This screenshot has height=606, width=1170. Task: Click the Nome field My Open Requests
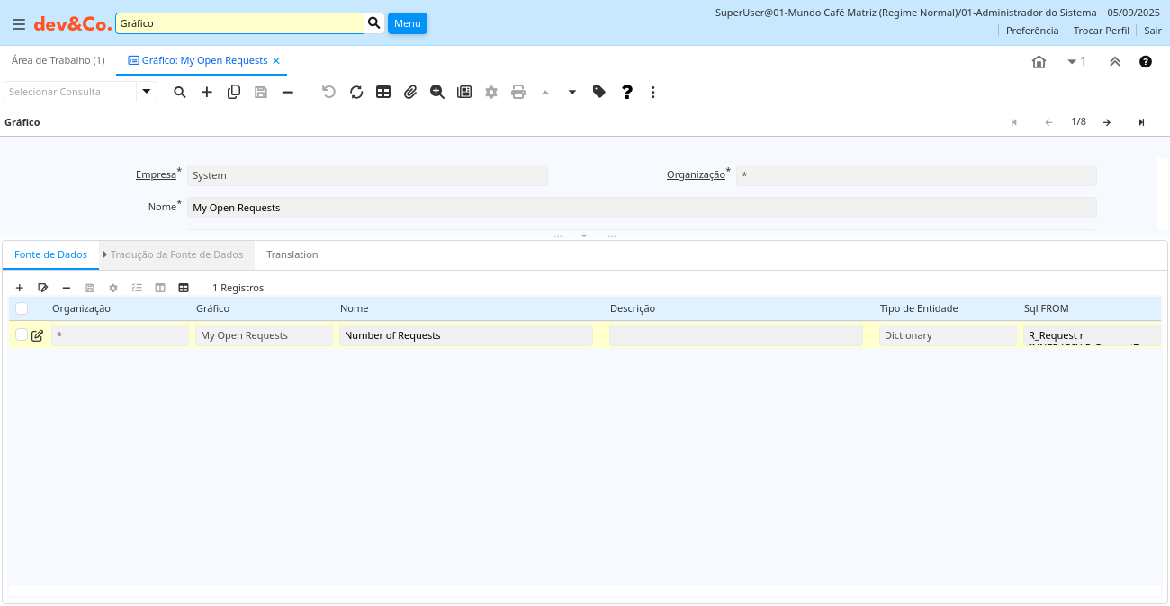click(641, 208)
